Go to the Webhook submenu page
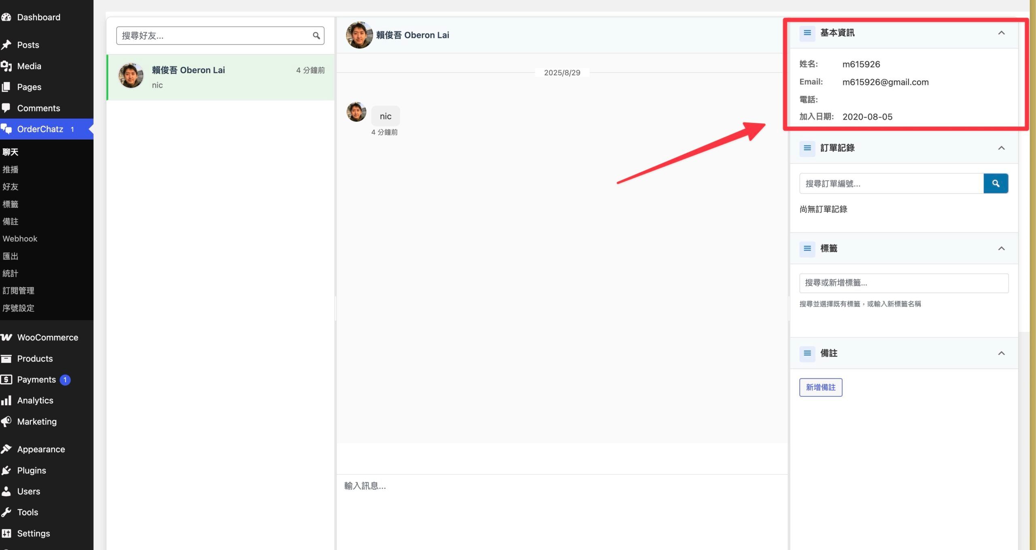 coord(20,239)
